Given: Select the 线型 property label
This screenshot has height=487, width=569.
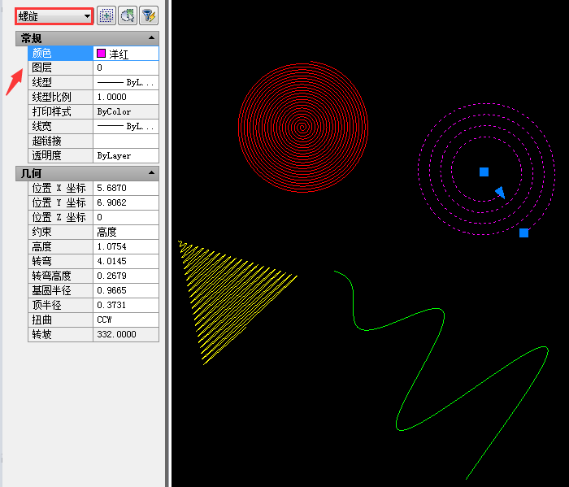Looking at the screenshot, I should click(60, 82).
